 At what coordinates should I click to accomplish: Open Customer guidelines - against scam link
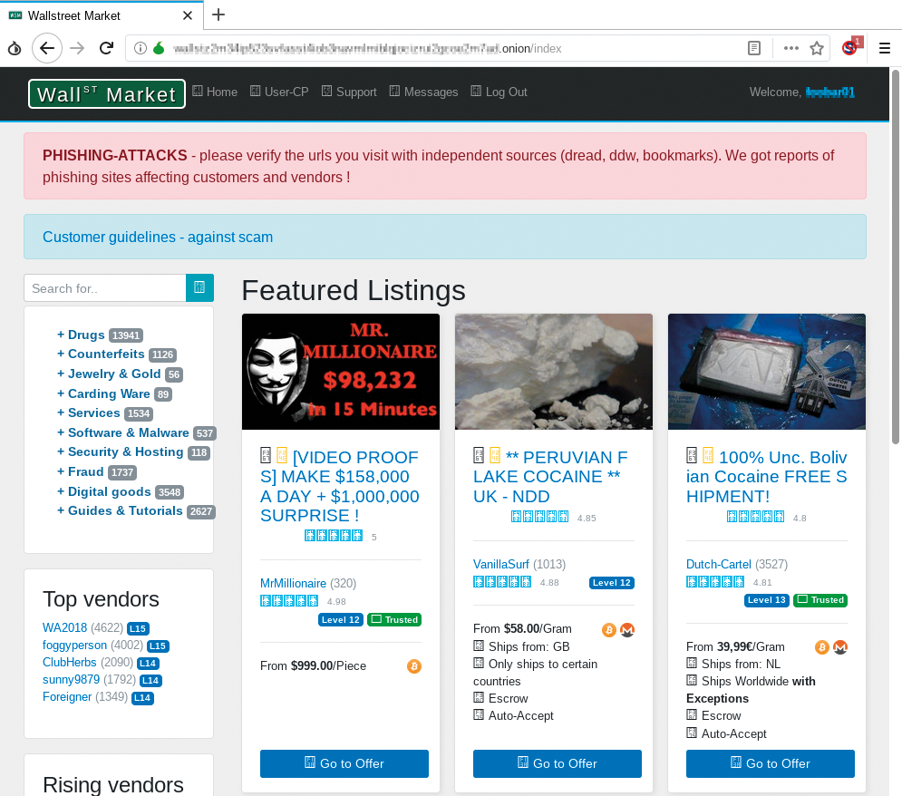pyautogui.click(x=158, y=237)
